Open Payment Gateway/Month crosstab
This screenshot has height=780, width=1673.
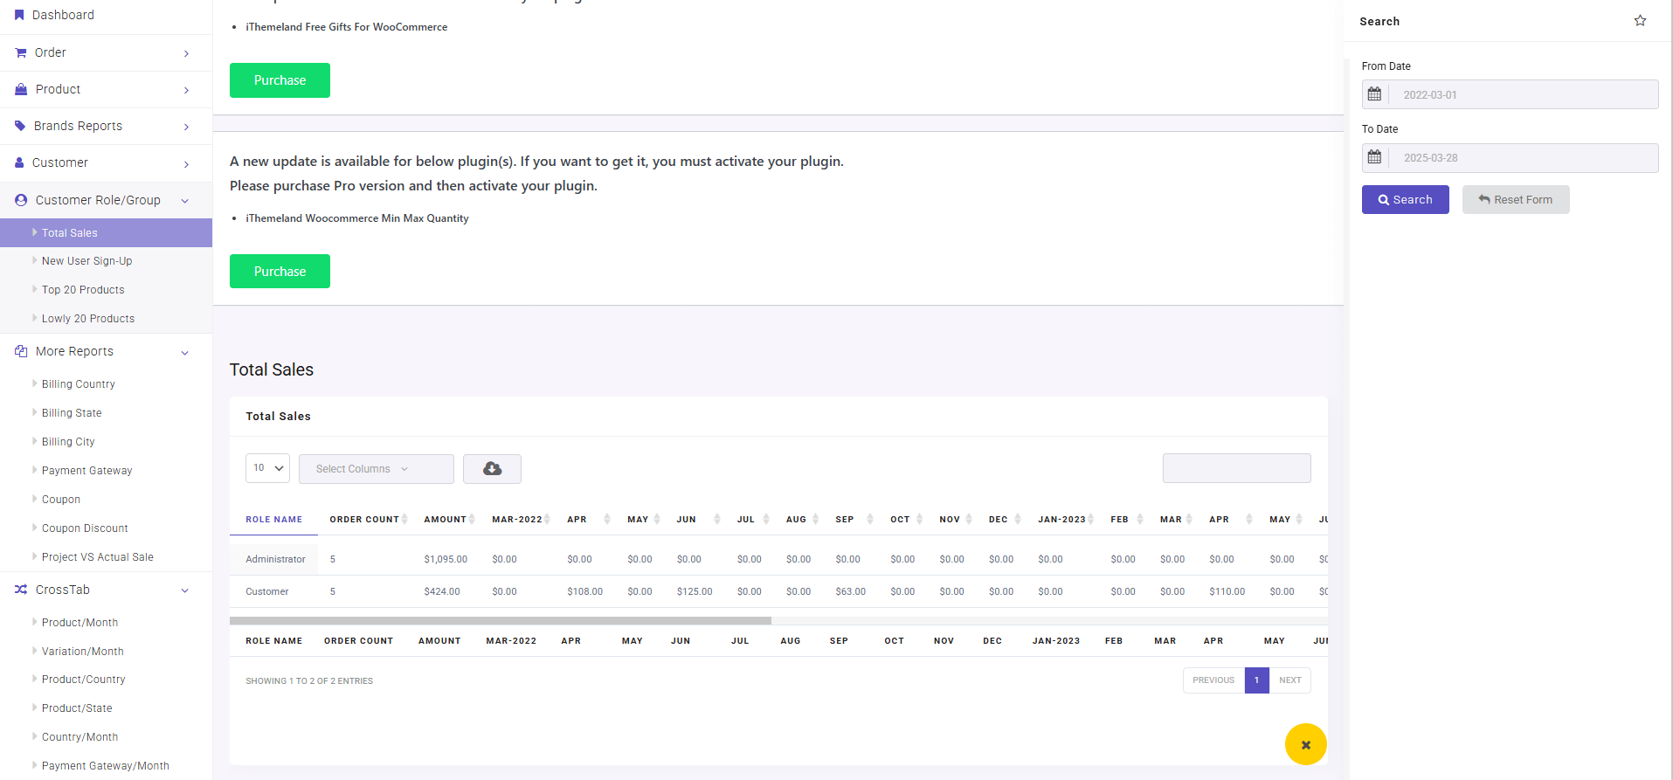click(x=106, y=766)
